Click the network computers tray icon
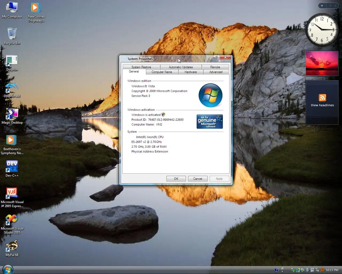The width and height of the screenshot is (342, 274). point(298,270)
